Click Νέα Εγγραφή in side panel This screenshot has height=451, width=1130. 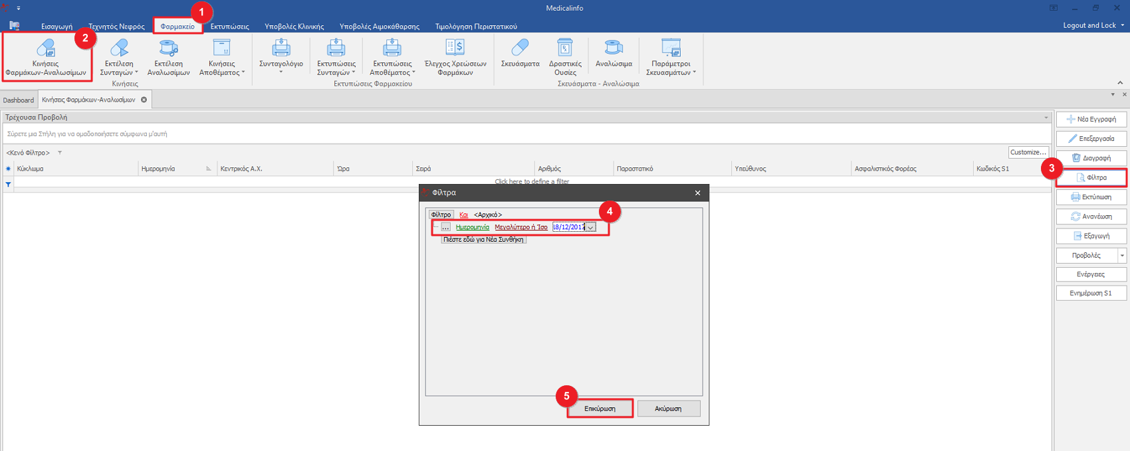pyautogui.click(x=1091, y=120)
